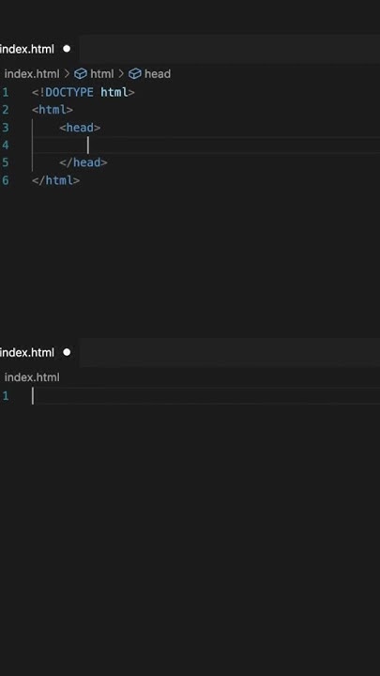Click the blank first line of empty editor
The image size is (380, 676).
[x=205, y=396]
